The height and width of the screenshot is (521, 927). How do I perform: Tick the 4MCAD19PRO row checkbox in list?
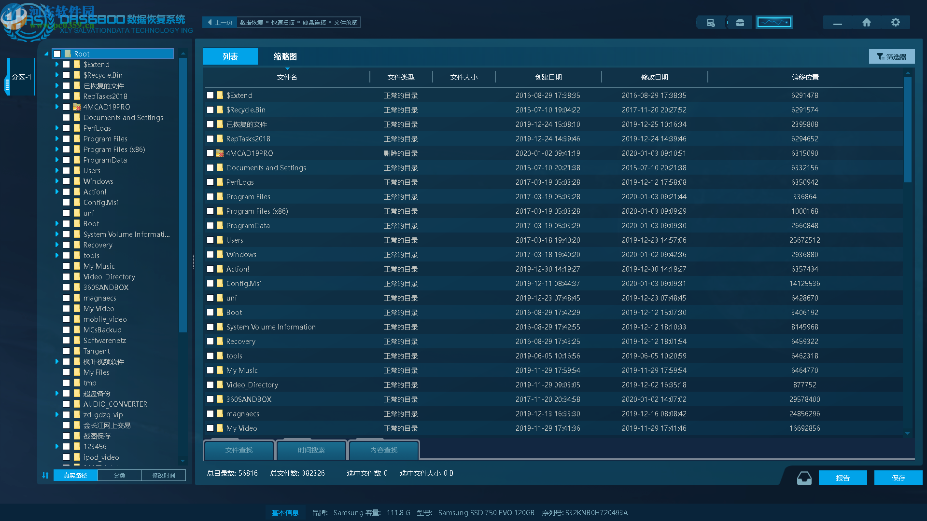point(210,153)
